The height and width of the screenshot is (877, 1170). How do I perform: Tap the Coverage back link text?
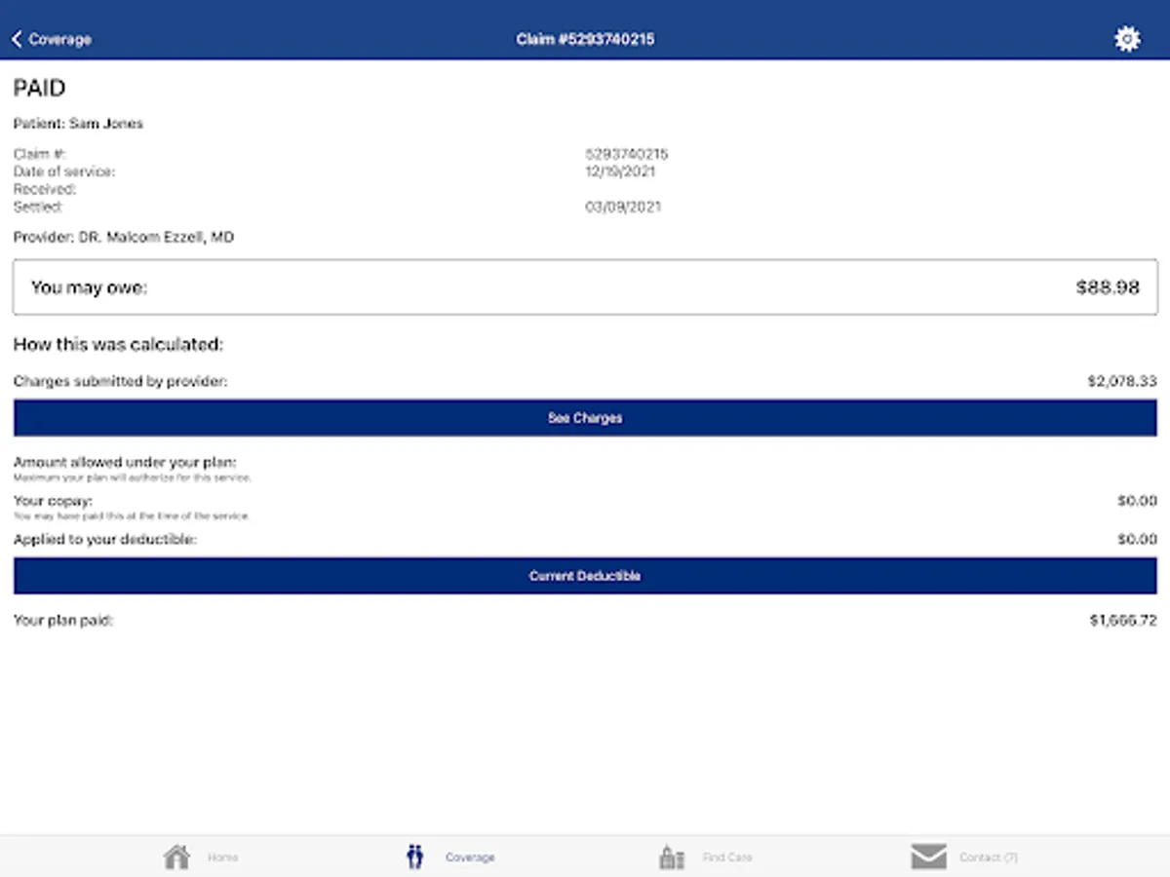59,39
